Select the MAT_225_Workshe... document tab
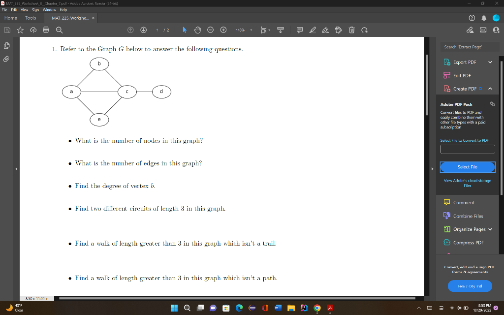Screen dimensions: 504x315 [70, 18]
